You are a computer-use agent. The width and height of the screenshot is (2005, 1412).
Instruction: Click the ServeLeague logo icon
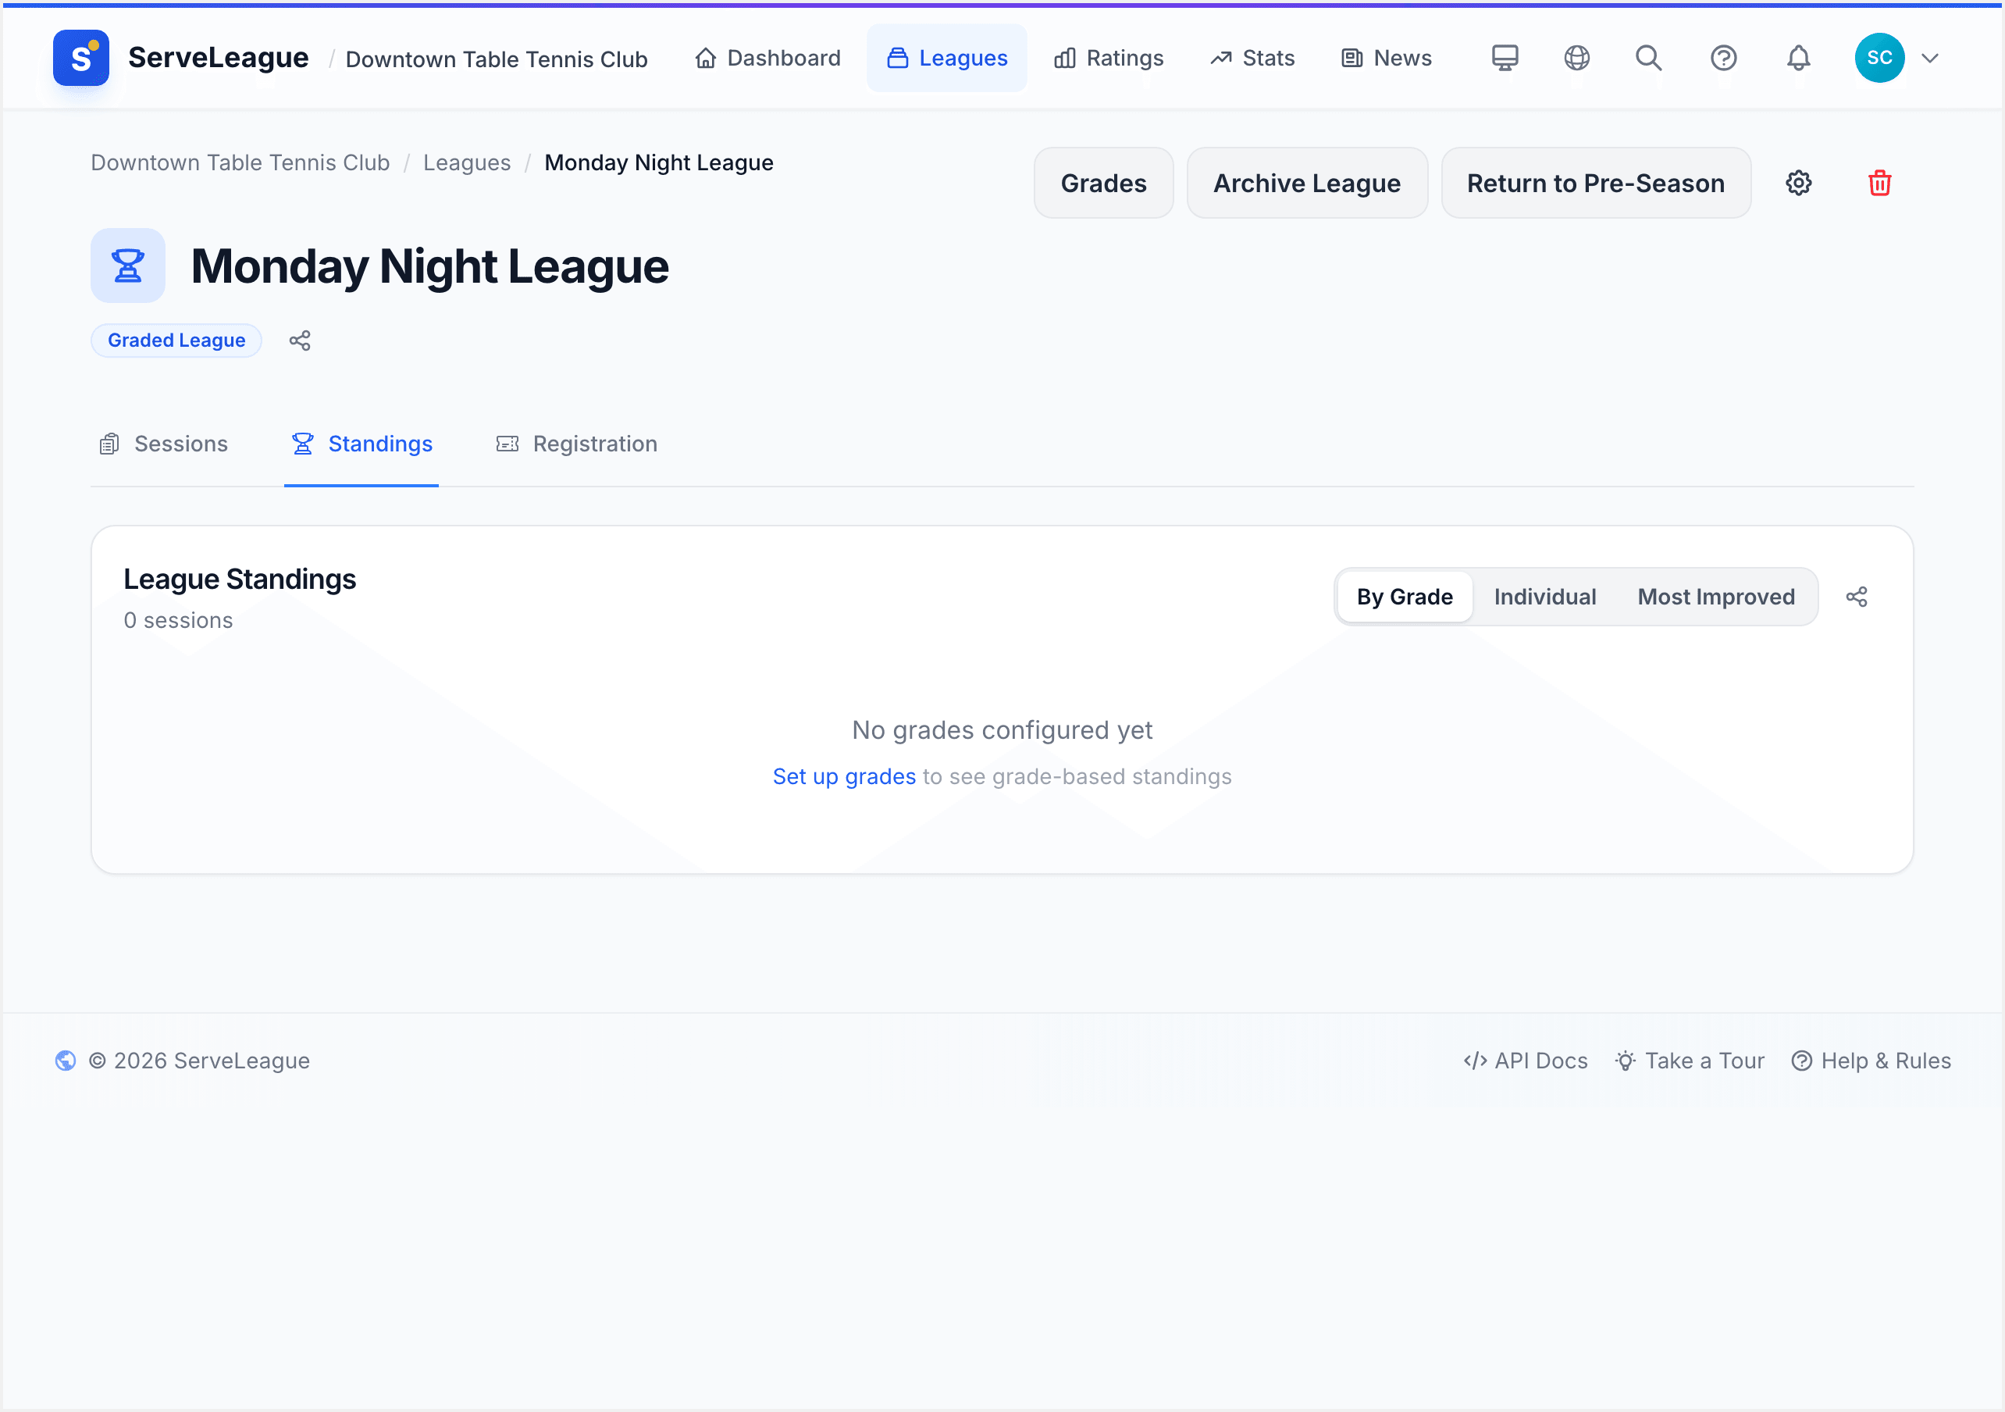(80, 58)
